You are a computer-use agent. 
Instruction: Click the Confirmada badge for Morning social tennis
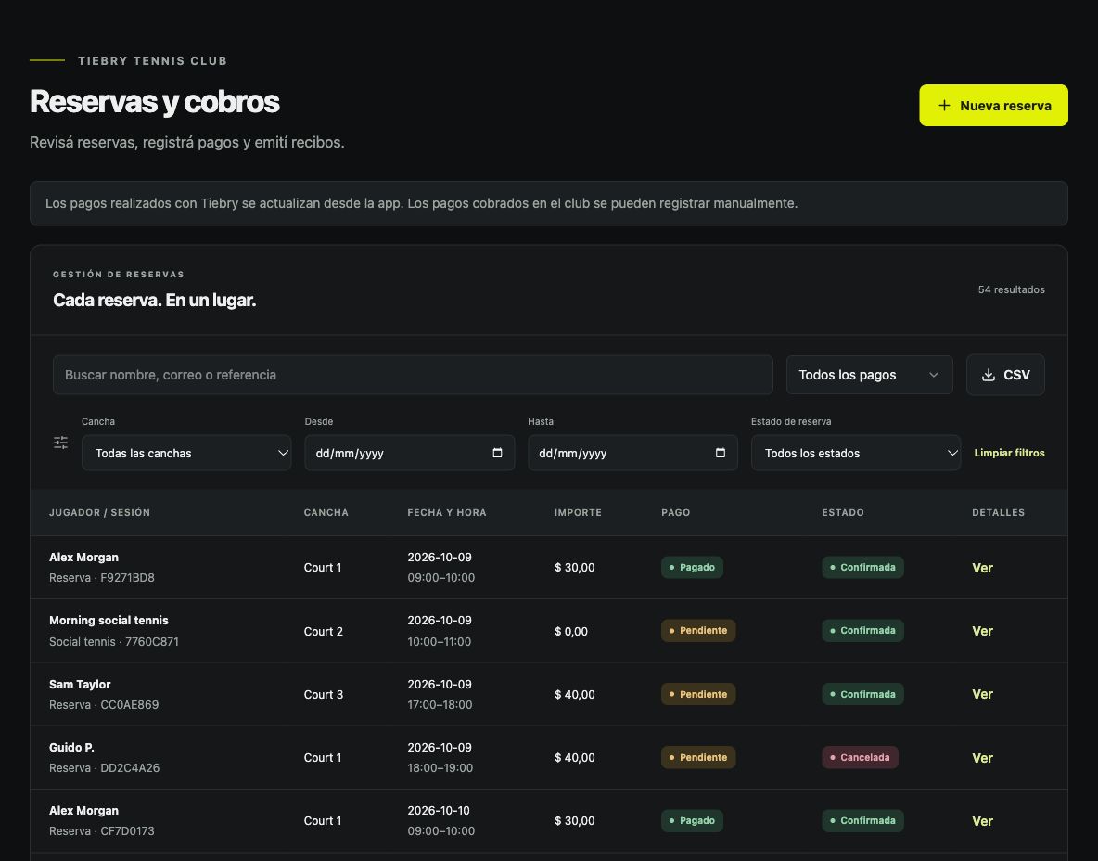coord(862,631)
